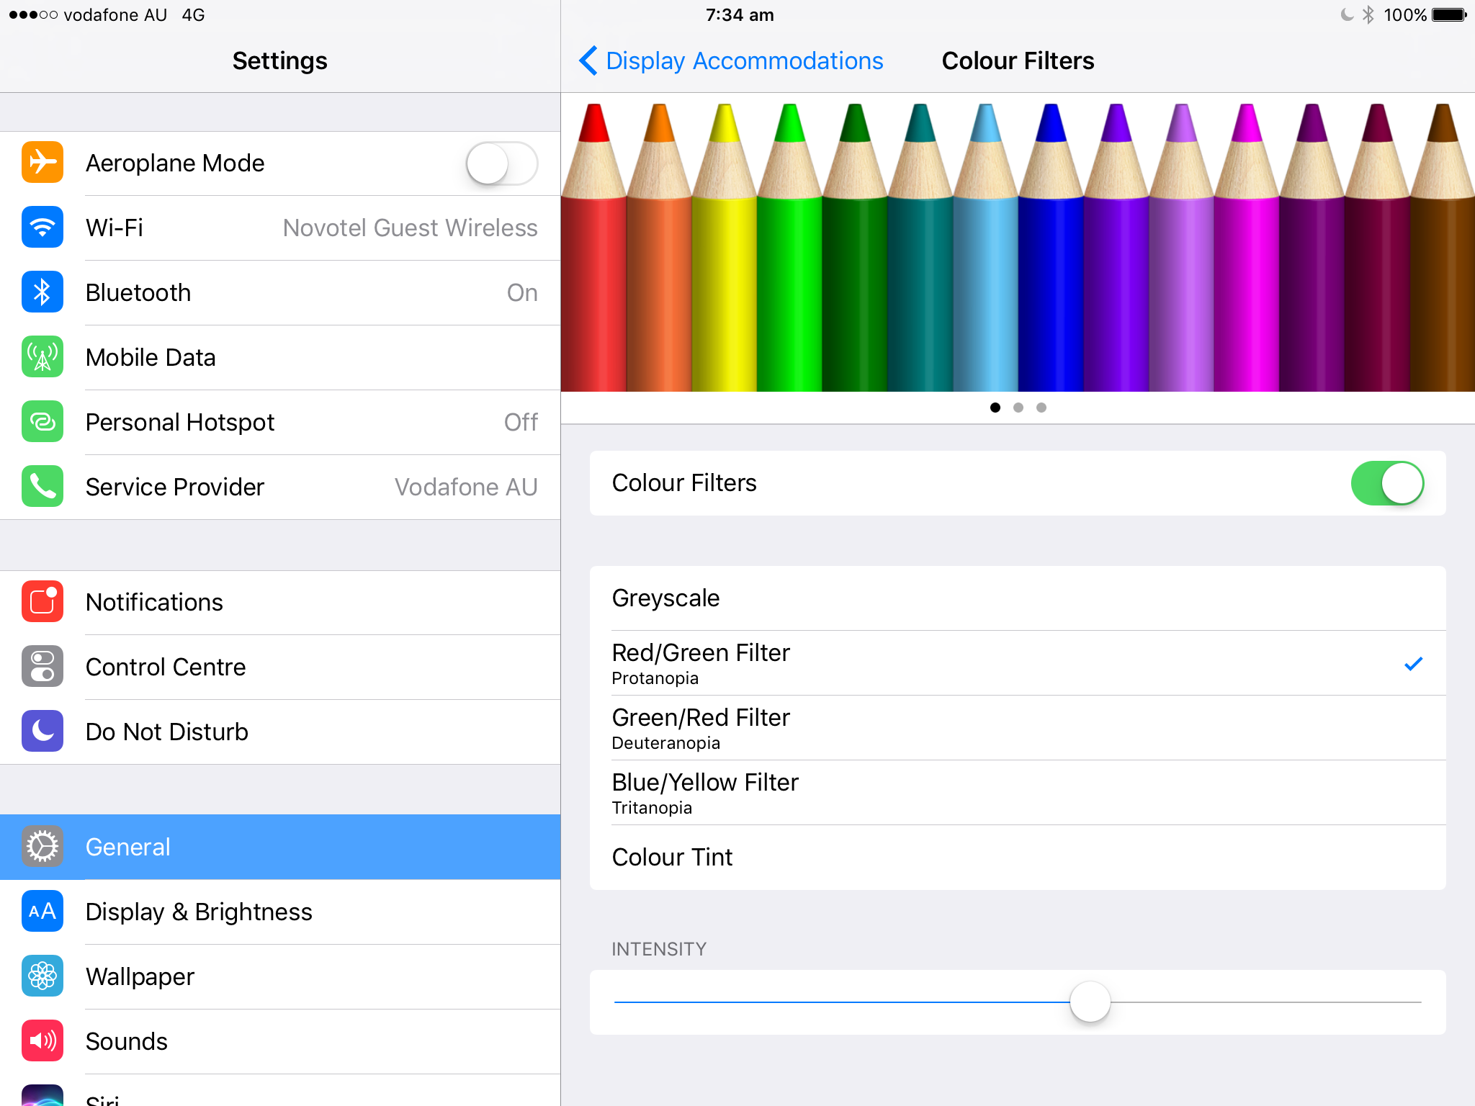Open Mobile Data via antenna icon

[42, 357]
